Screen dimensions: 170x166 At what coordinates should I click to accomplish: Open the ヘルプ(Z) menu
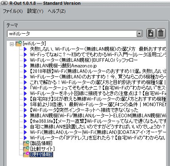click(x=57, y=11)
